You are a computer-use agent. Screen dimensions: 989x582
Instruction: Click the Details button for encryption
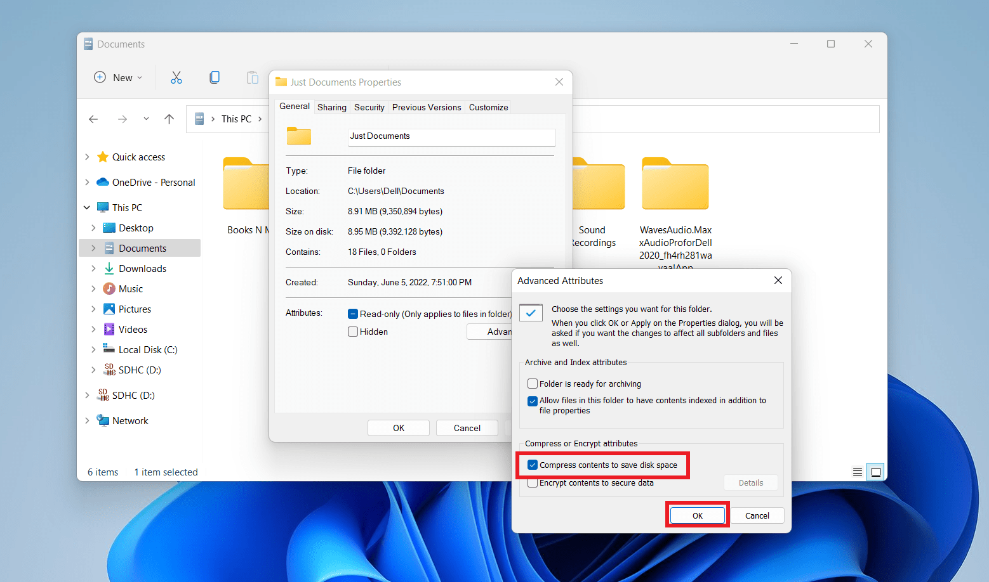[751, 482]
